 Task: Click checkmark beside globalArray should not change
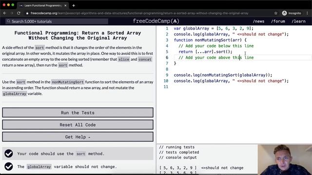(9, 166)
